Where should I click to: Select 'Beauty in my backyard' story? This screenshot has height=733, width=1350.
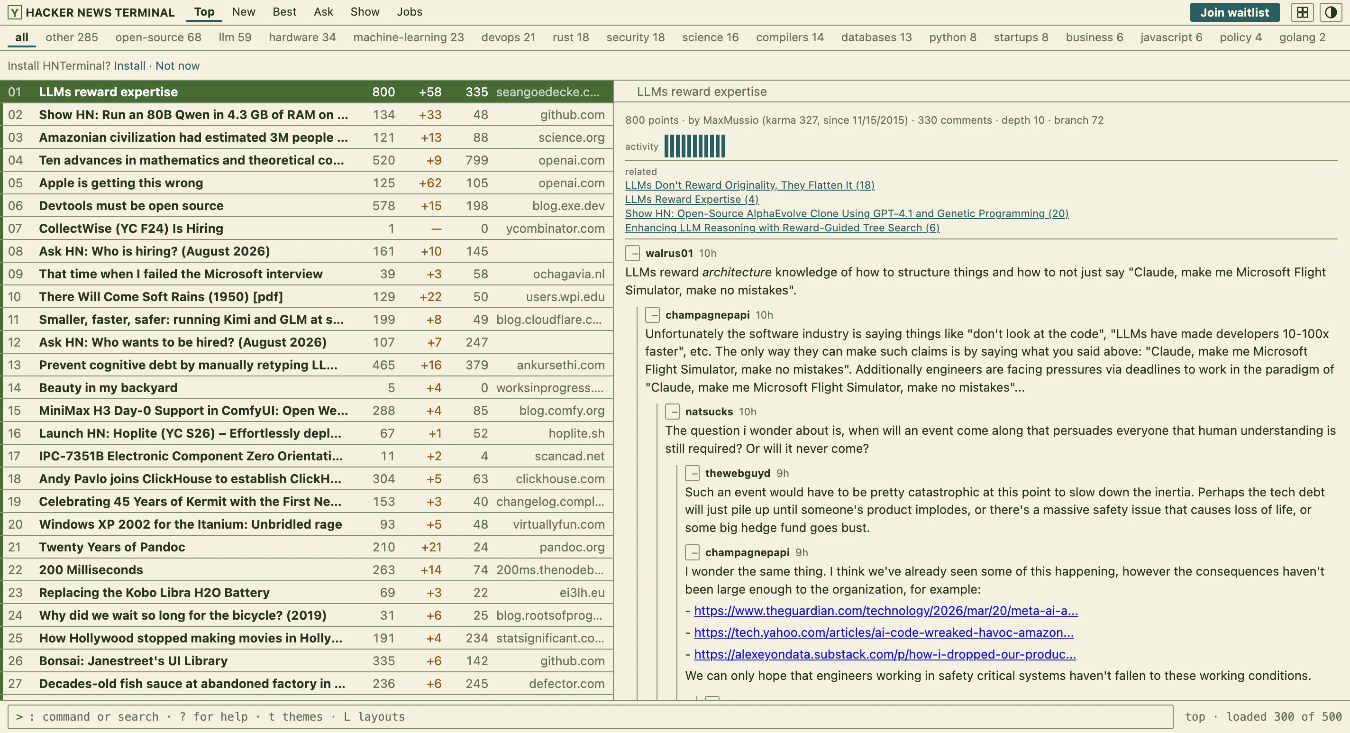coord(308,388)
